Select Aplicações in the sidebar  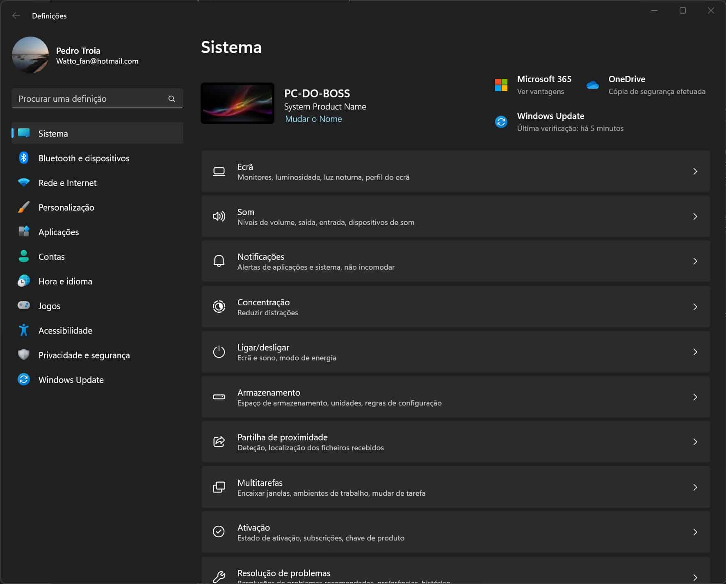click(59, 232)
